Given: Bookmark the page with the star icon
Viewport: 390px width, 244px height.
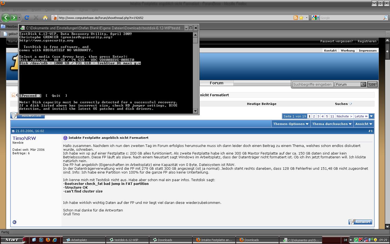Looking at the screenshot, I should [x=301, y=18].
